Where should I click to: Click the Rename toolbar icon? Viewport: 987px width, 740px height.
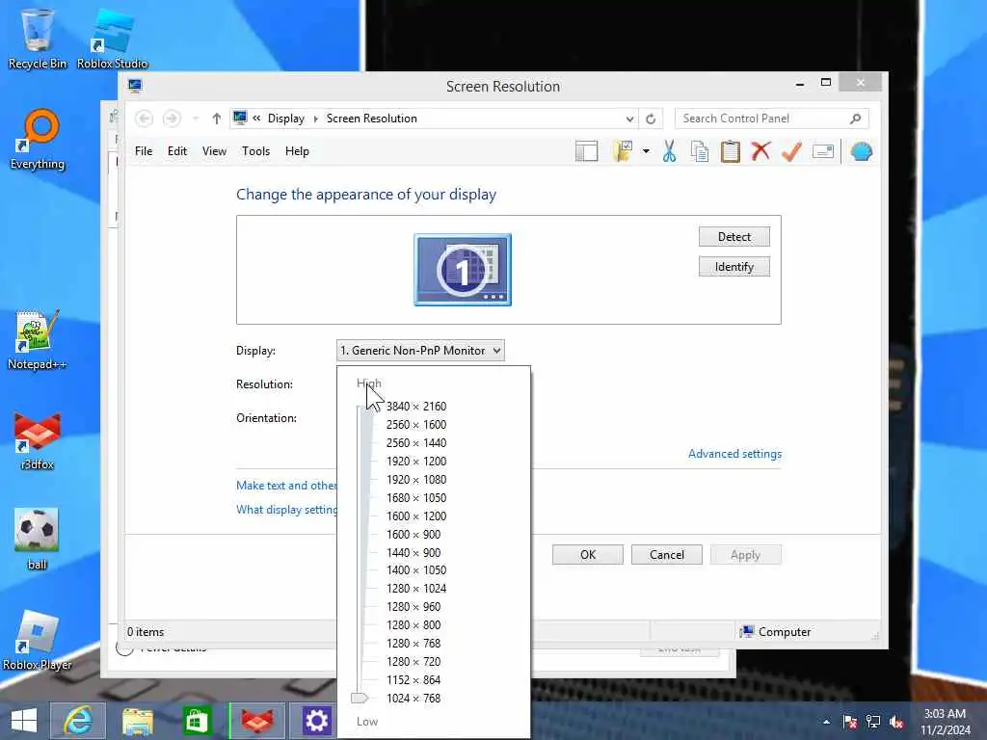pos(823,151)
